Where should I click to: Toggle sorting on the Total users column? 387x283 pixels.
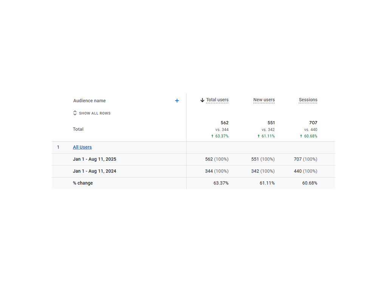click(x=217, y=100)
